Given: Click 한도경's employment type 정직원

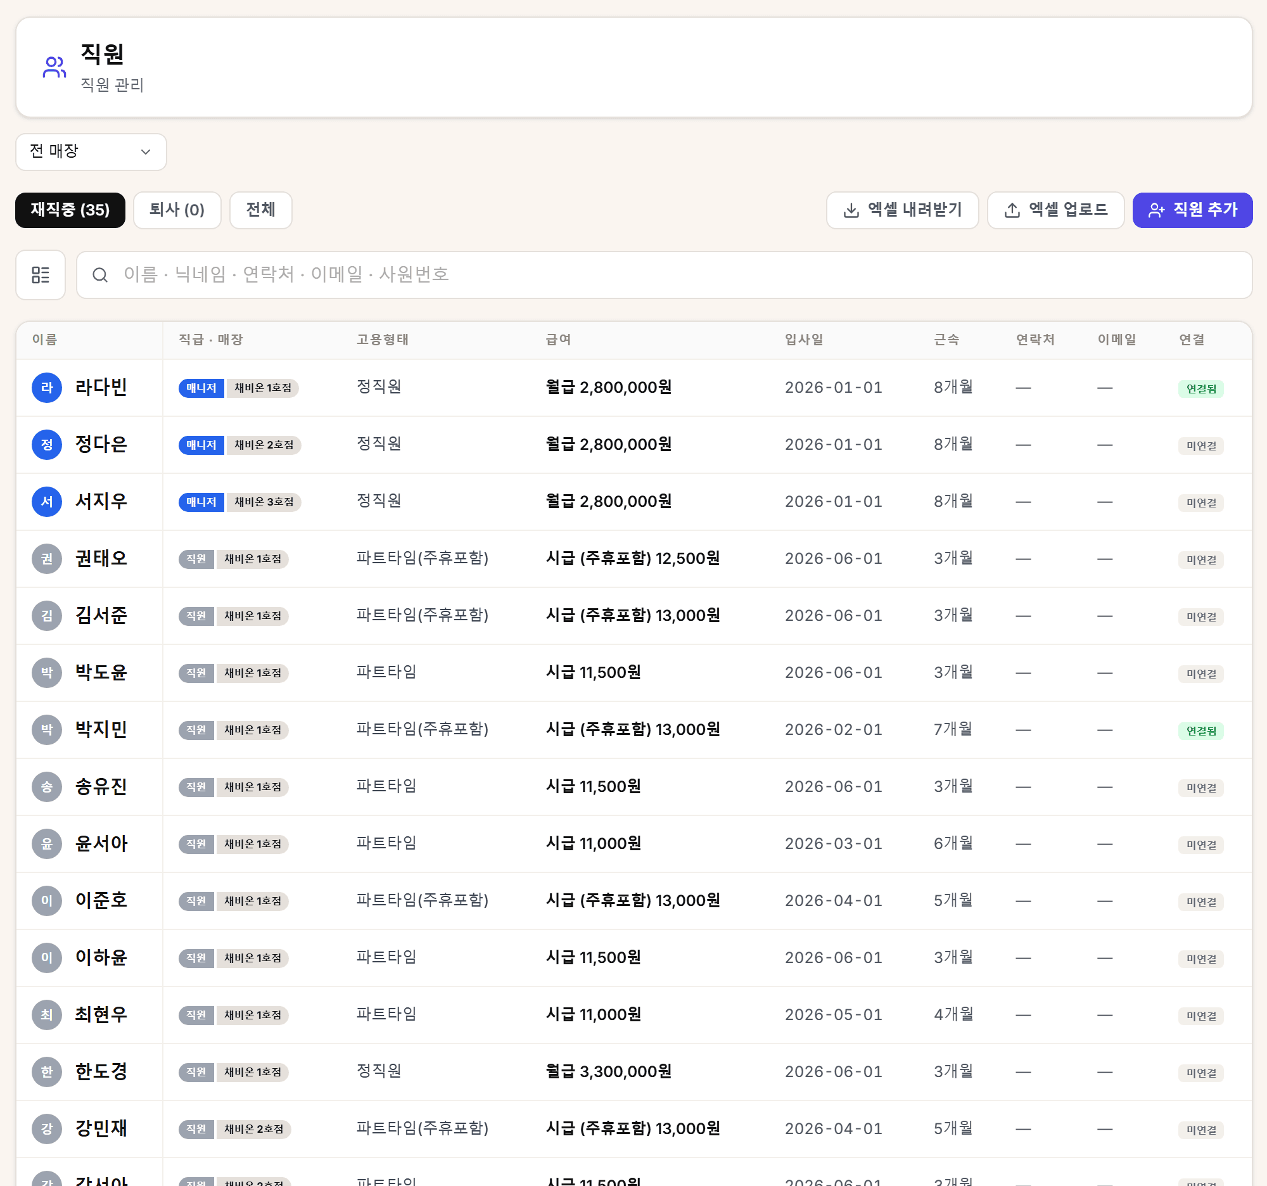Looking at the screenshot, I should [x=379, y=1071].
